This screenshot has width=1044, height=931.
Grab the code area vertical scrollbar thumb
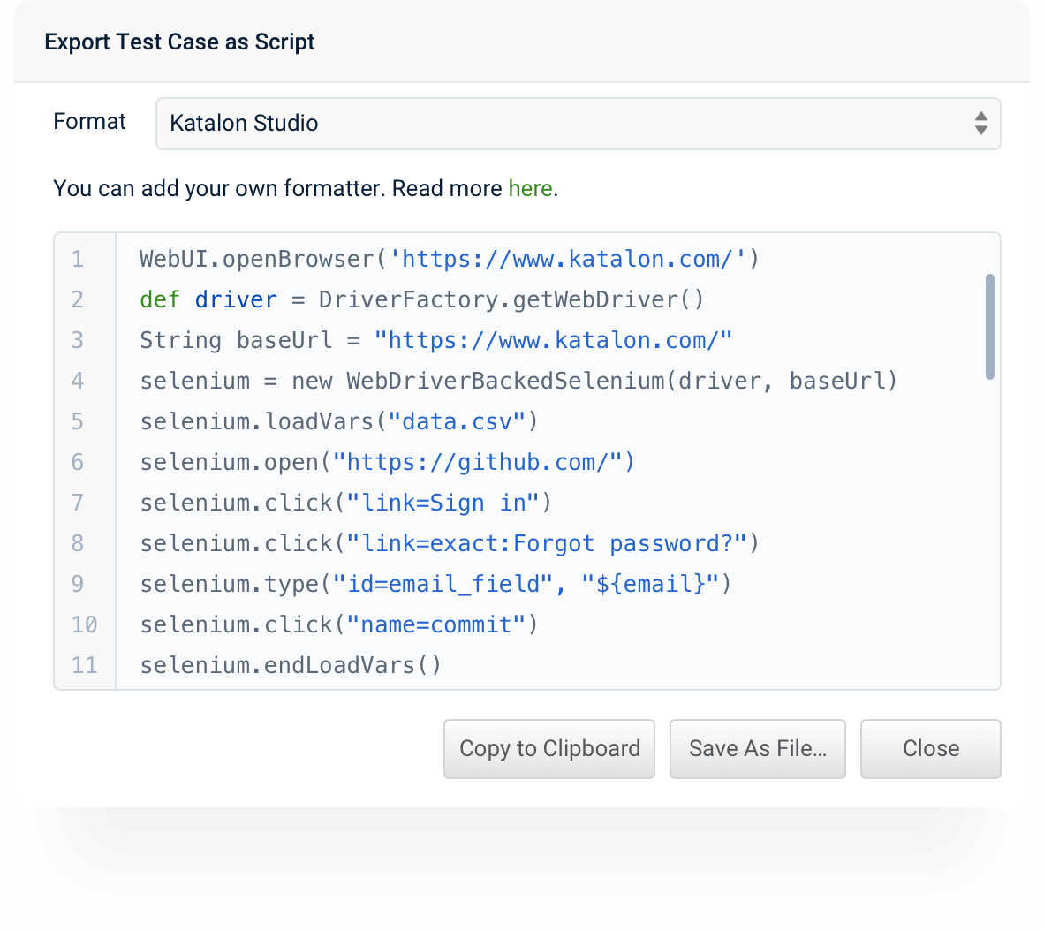pyautogui.click(x=990, y=326)
